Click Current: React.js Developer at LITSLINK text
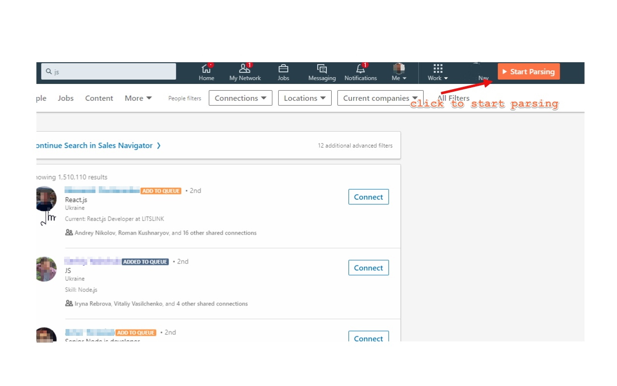Viewport: 617px width, 386px height. point(115,219)
